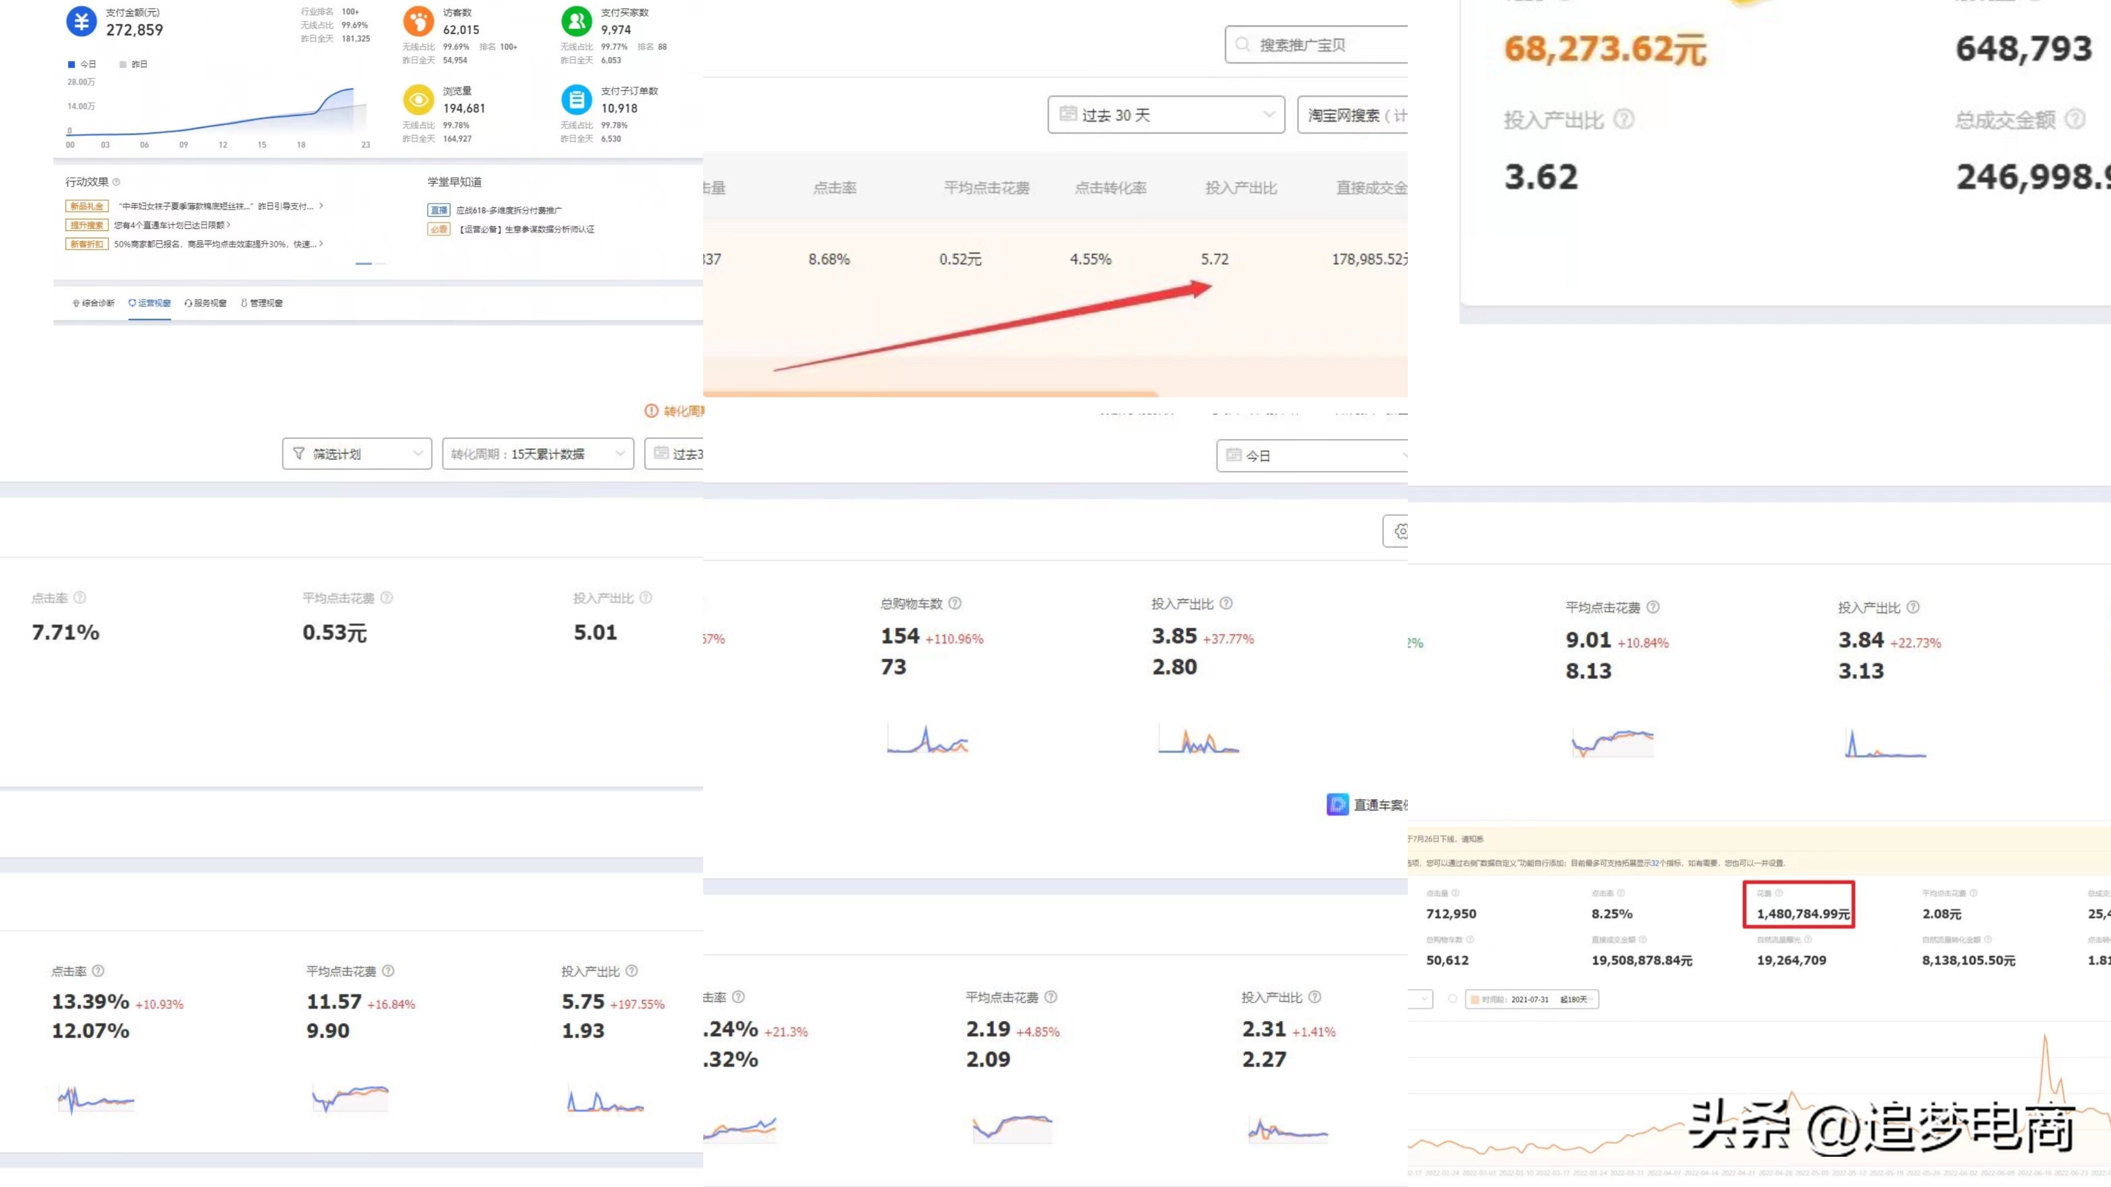Click the help icon next to 行动效果
The width and height of the screenshot is (2111, 1187).
[x=116, y=182]
